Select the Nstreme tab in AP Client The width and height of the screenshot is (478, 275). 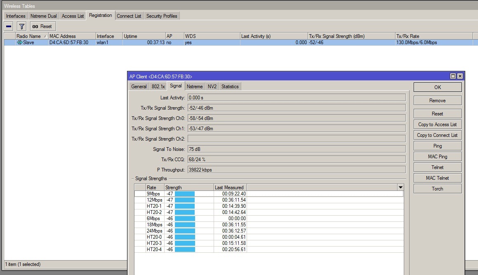(x=194, y=87)
